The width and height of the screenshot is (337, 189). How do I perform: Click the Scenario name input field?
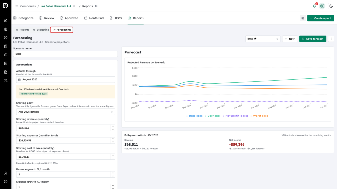[x=65, y=54]
